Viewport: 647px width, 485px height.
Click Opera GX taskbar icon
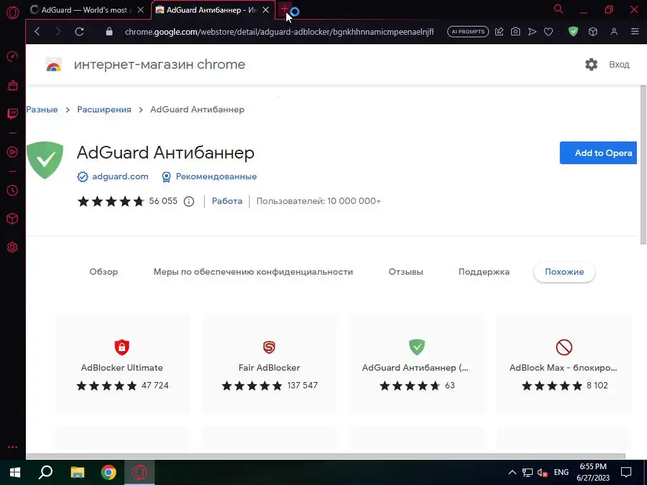pyautogui.click(x=140, y=472)
